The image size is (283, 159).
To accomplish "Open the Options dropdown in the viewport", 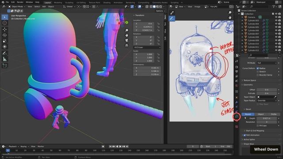I will 160,11.
